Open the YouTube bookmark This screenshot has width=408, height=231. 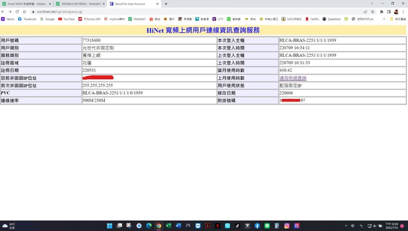pos(66,19)
